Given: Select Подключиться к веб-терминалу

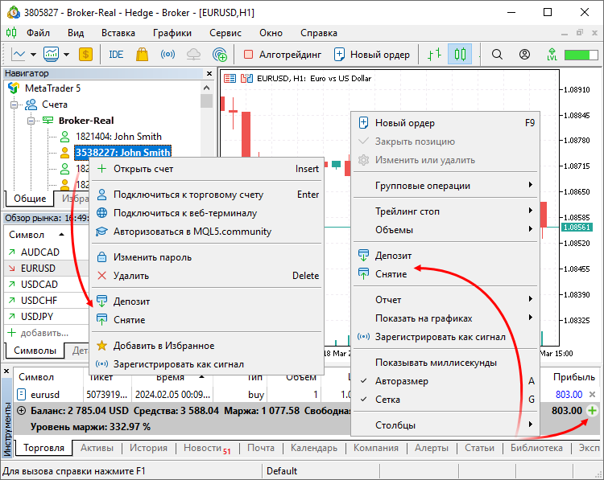Looking at the screenshot, I should coord(206,213).
